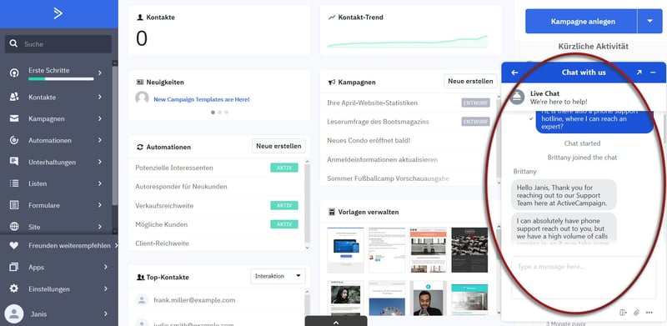The image size is (667, 326).
Task: Open Listen in the sidebar
Action: (38, 183)
